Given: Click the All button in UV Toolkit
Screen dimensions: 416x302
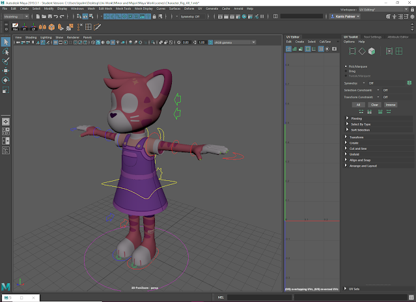Looking at the screenshot, I should click(359, 105).
